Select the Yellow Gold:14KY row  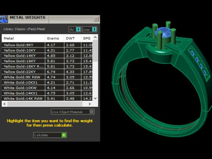point(47,56)
